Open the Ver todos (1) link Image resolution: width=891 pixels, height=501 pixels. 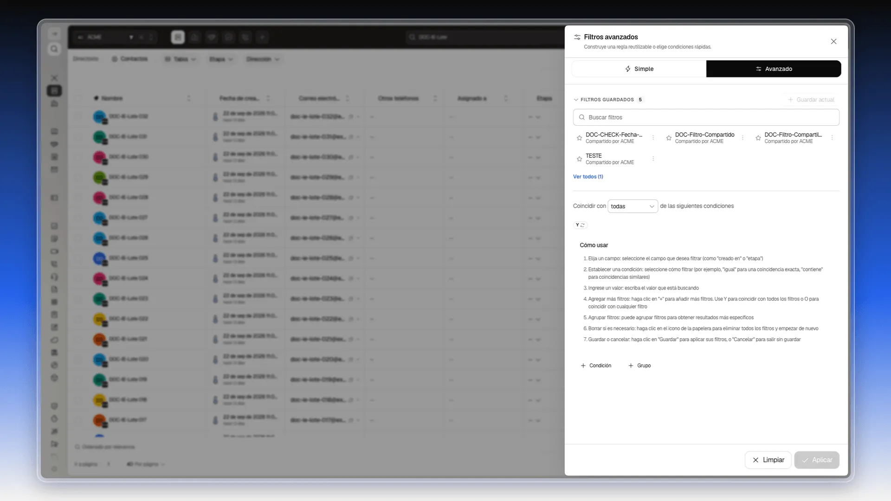coord(588,177)
